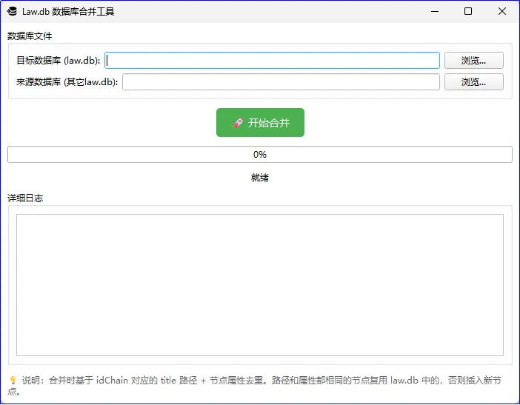Click the window title Law.db 数据库合并工具
Image resolution: width=520 pixels, height=405 pixels.
coord(68,12)
